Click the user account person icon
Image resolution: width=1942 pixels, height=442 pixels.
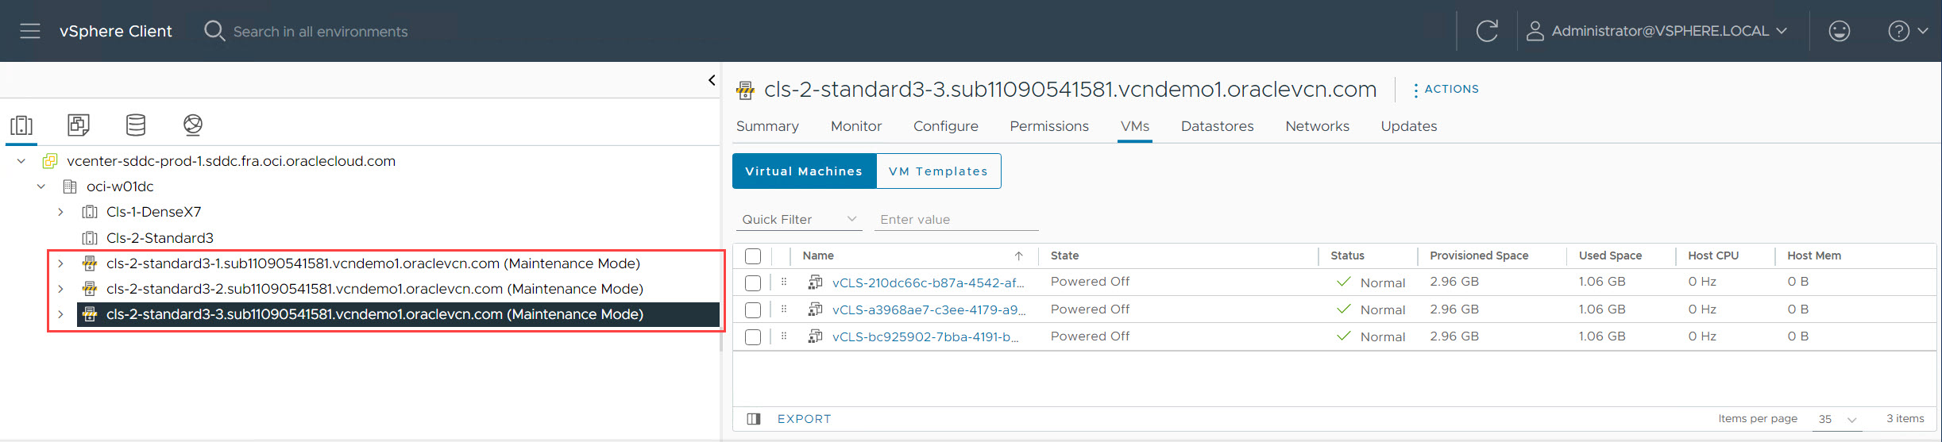click(1535, 31)
